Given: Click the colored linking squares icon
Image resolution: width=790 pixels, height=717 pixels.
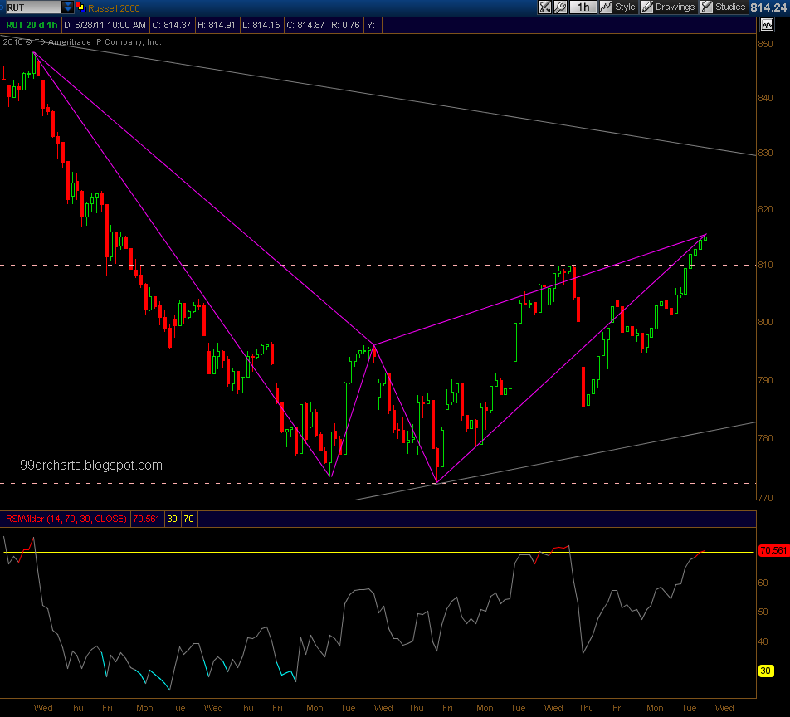Looking at the screenshot, I should (80, 7).
